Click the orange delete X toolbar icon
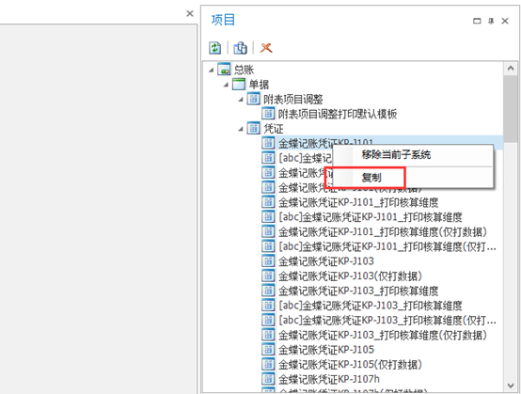Screen dimensions: 521x394 pyautogui.click(x=266, y=48)
